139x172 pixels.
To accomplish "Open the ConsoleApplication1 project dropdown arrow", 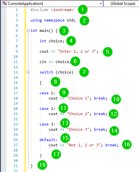I will coord(101,4).
